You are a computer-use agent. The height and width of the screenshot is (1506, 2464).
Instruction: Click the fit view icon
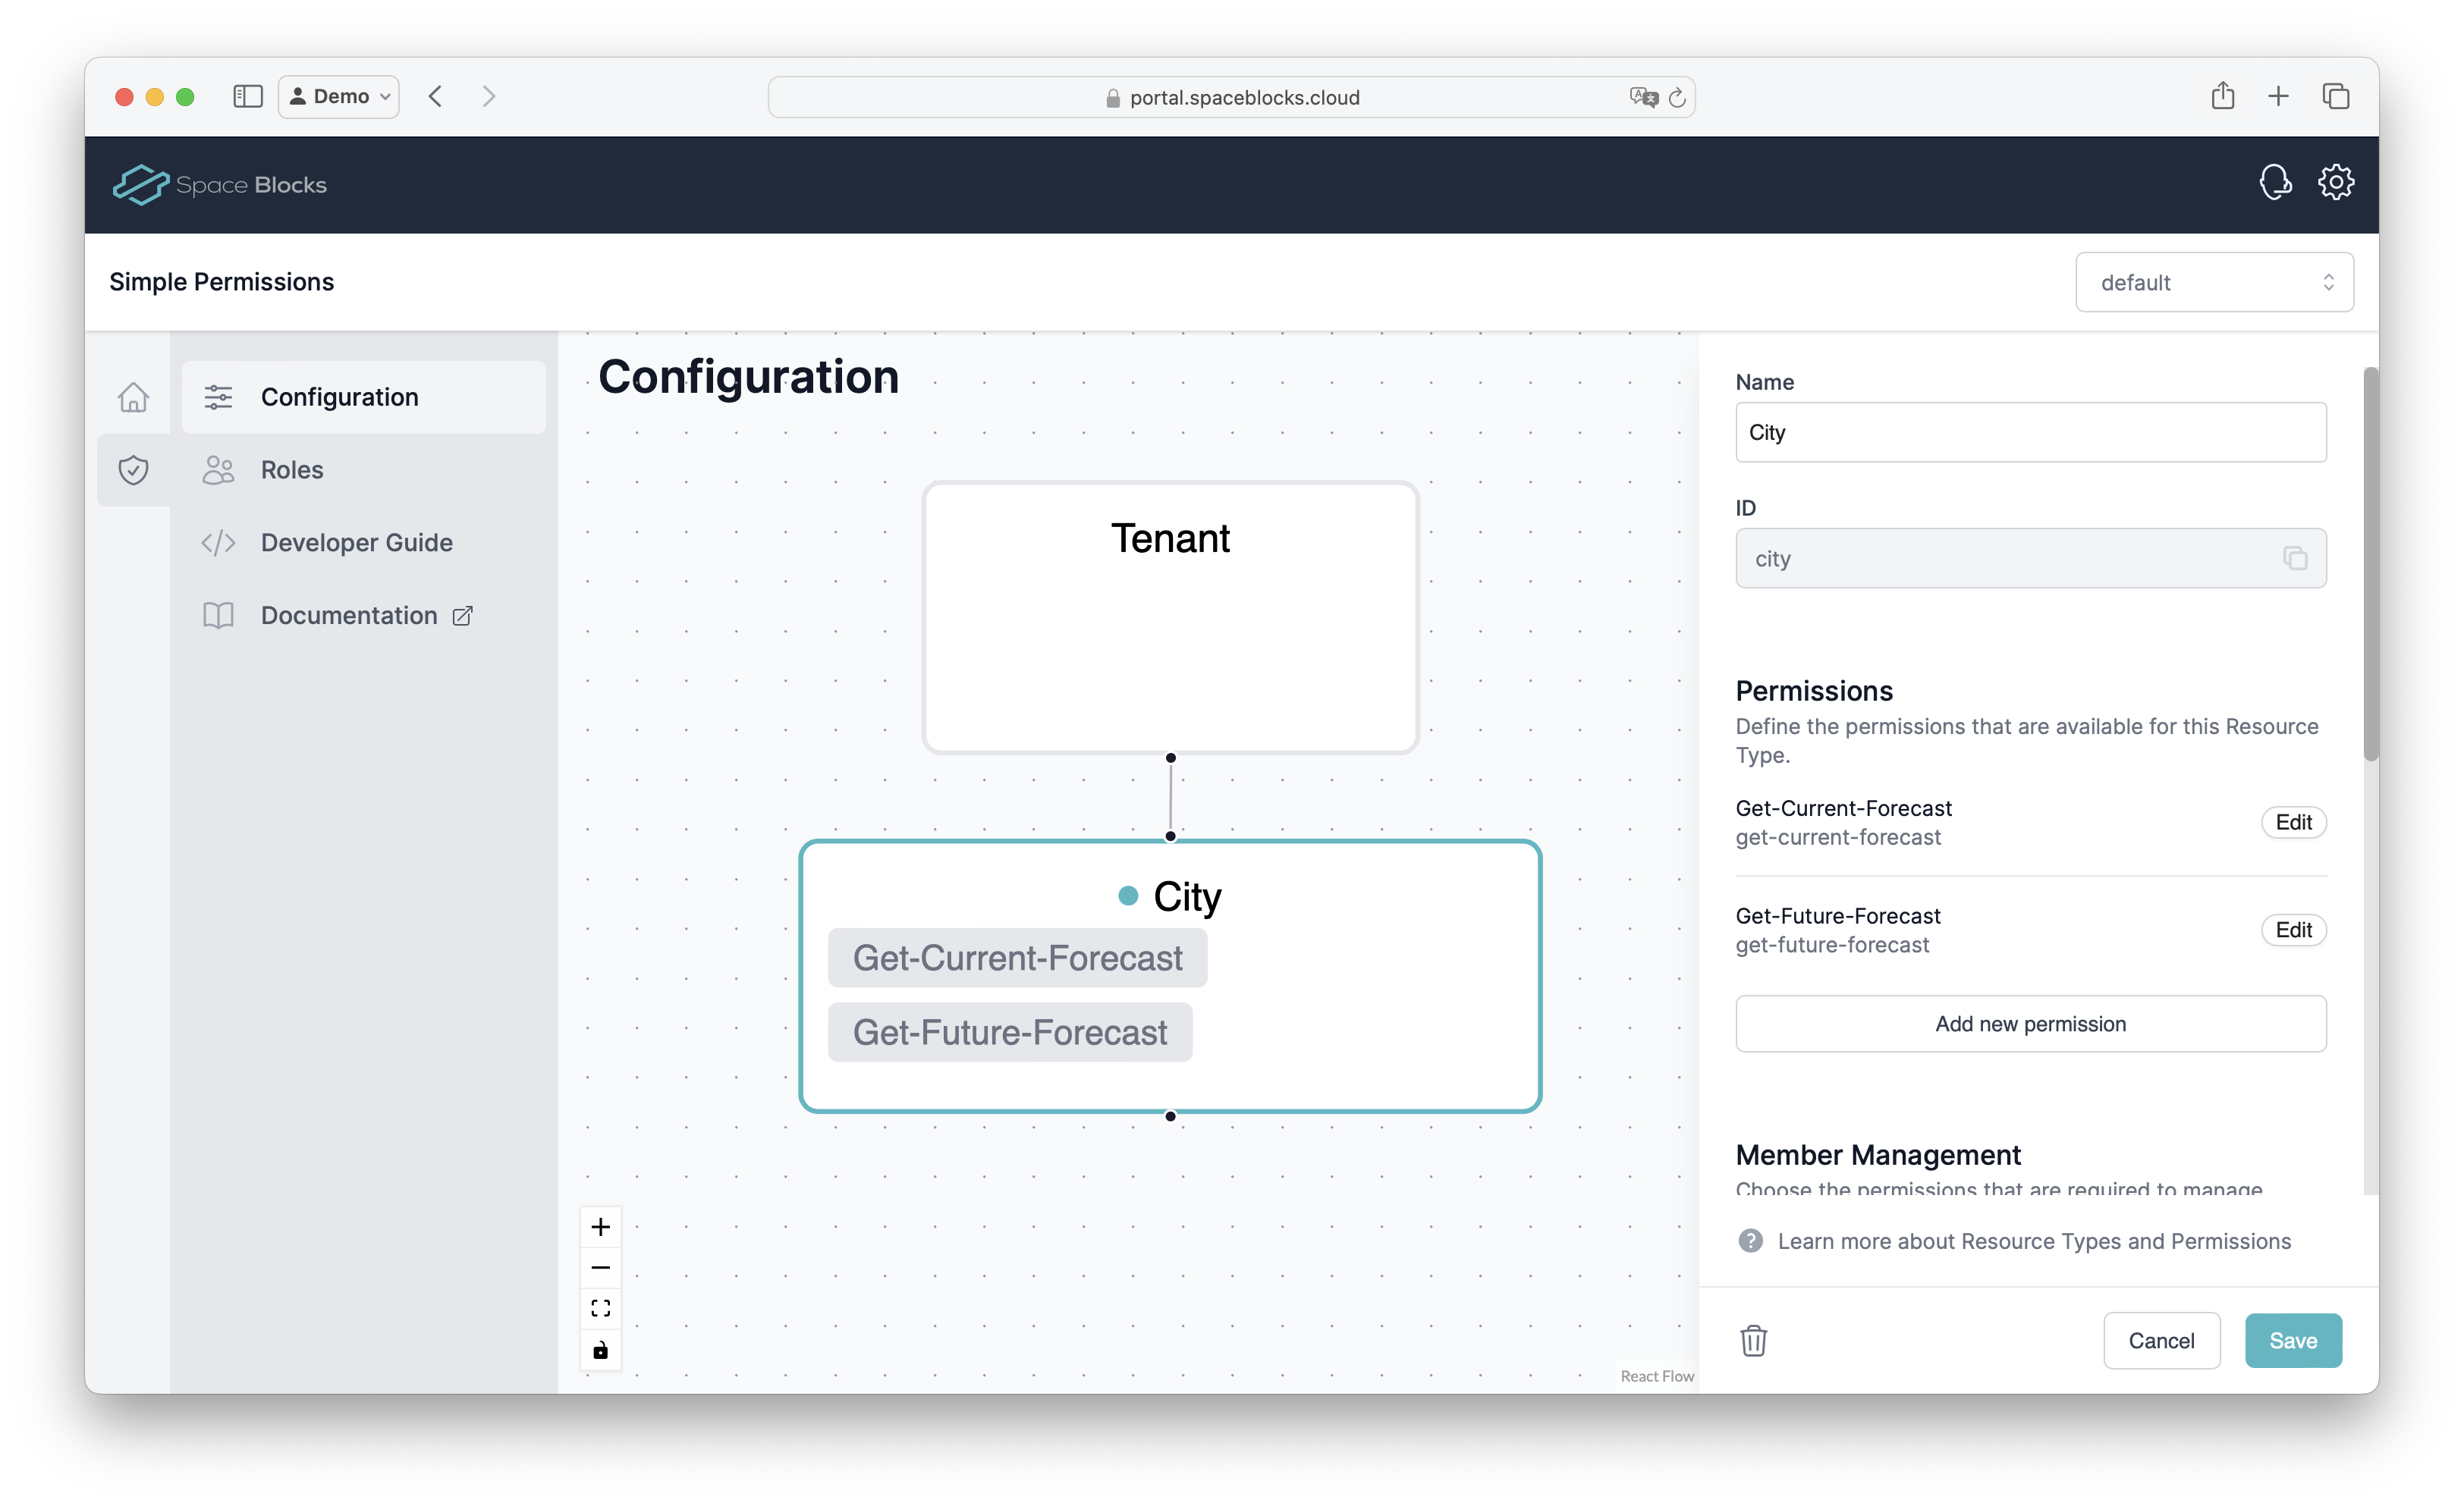pos(600,1309)
